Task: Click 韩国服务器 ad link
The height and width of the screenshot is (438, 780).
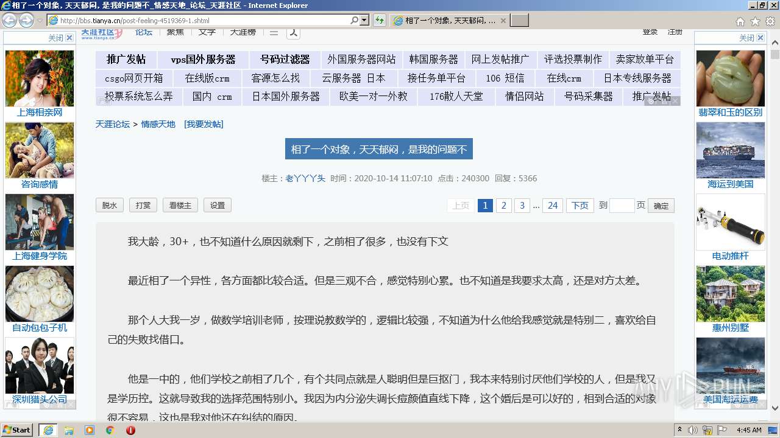Action: click(433, 60)
